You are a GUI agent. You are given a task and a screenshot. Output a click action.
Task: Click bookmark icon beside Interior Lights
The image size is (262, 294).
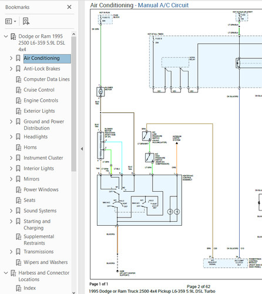tap(18, 169)
